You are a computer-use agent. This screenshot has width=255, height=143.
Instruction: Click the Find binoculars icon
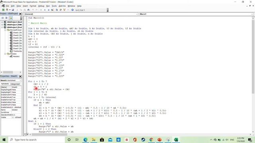tap(28, 10)
